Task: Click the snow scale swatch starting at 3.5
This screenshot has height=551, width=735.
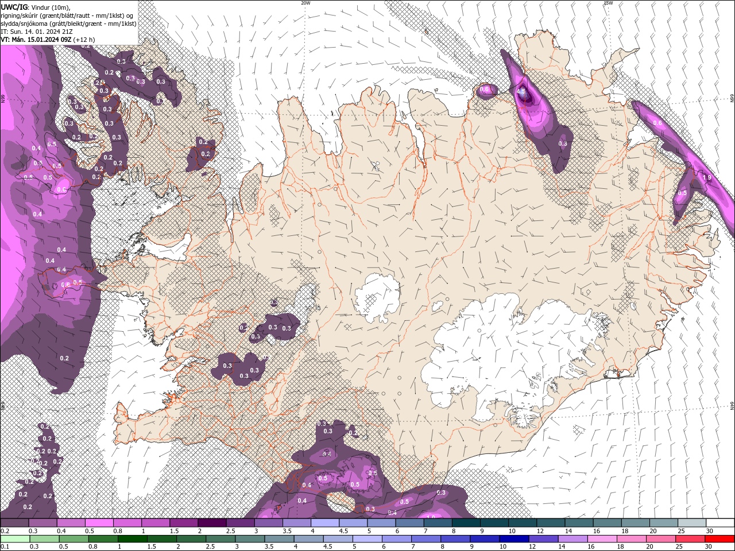Action: (297, 523)
